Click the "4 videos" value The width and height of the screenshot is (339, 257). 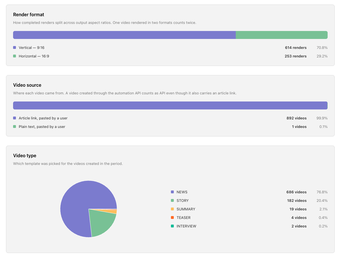(x=299, y=218)
